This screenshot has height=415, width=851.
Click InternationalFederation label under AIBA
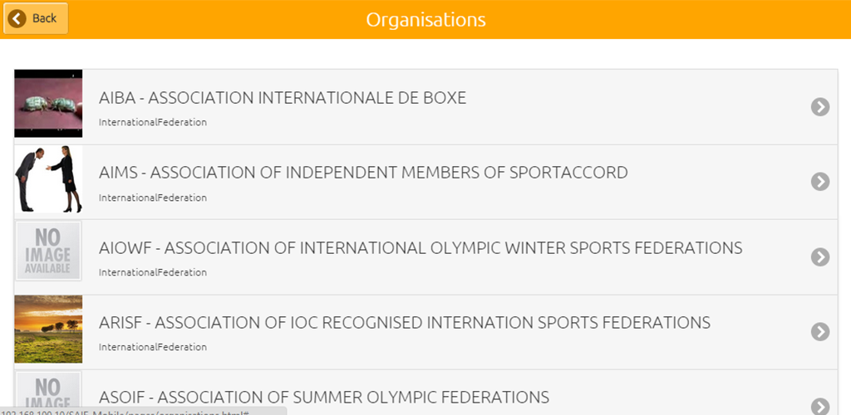[x=153, y=123]
